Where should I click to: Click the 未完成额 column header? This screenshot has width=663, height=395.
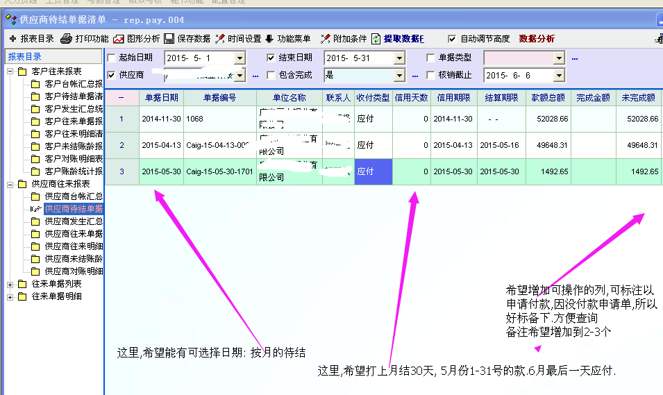637,98
